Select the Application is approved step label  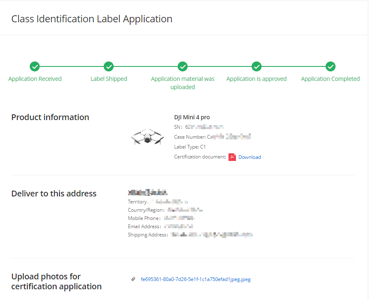click(257, 79)
